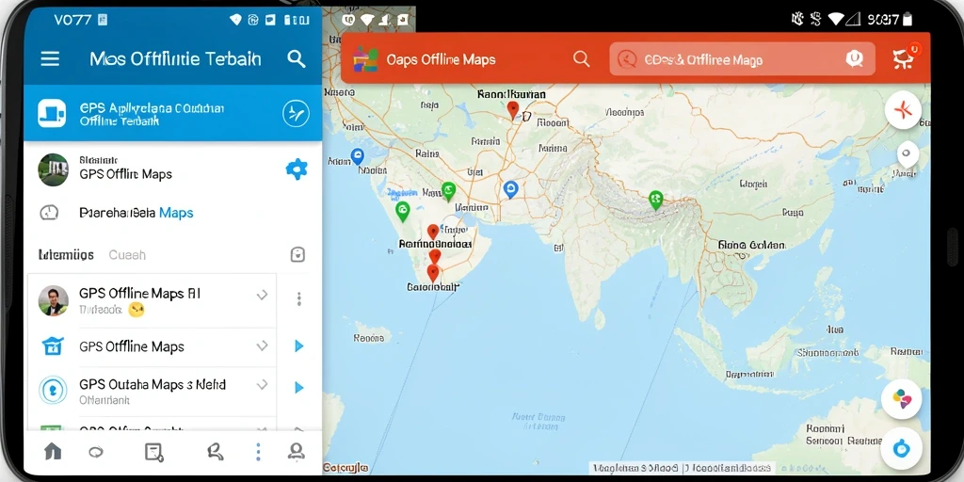Tap the white device icon in the blue banner
964x482 pixels.
click(x=52, y=113)
